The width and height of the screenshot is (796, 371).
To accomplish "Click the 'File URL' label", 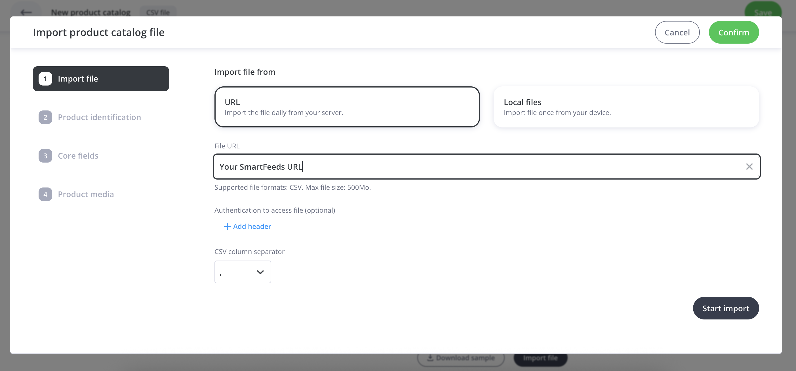I will [227, 146].
